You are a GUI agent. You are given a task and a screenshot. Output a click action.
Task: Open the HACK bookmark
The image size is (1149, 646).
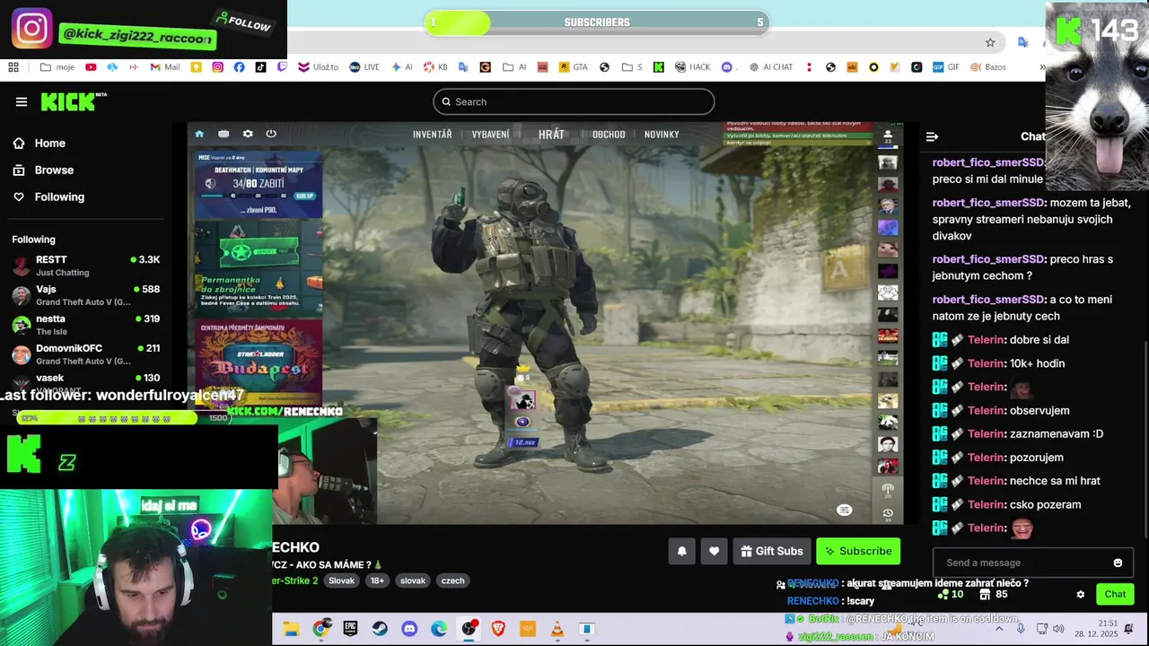pyautogui.click(x=692, y=67)
